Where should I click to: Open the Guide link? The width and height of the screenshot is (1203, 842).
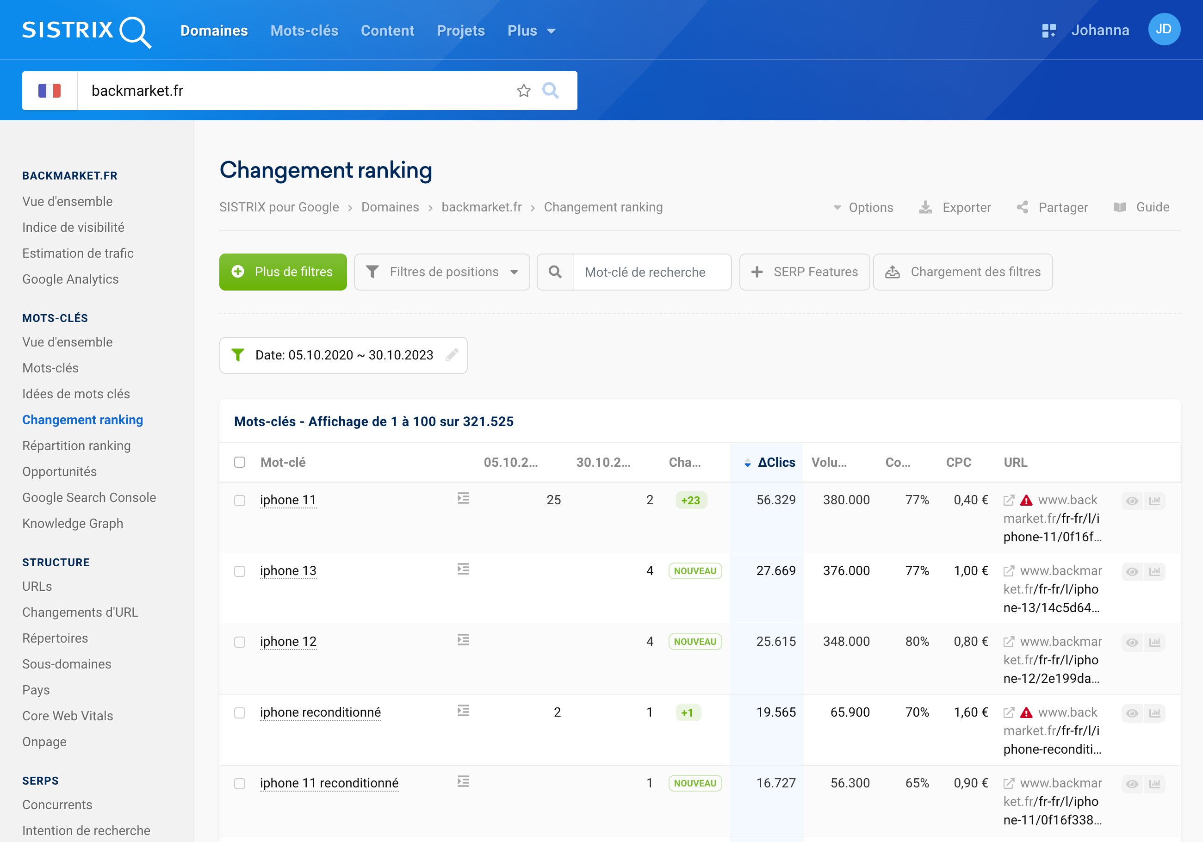coord(1142,207)
